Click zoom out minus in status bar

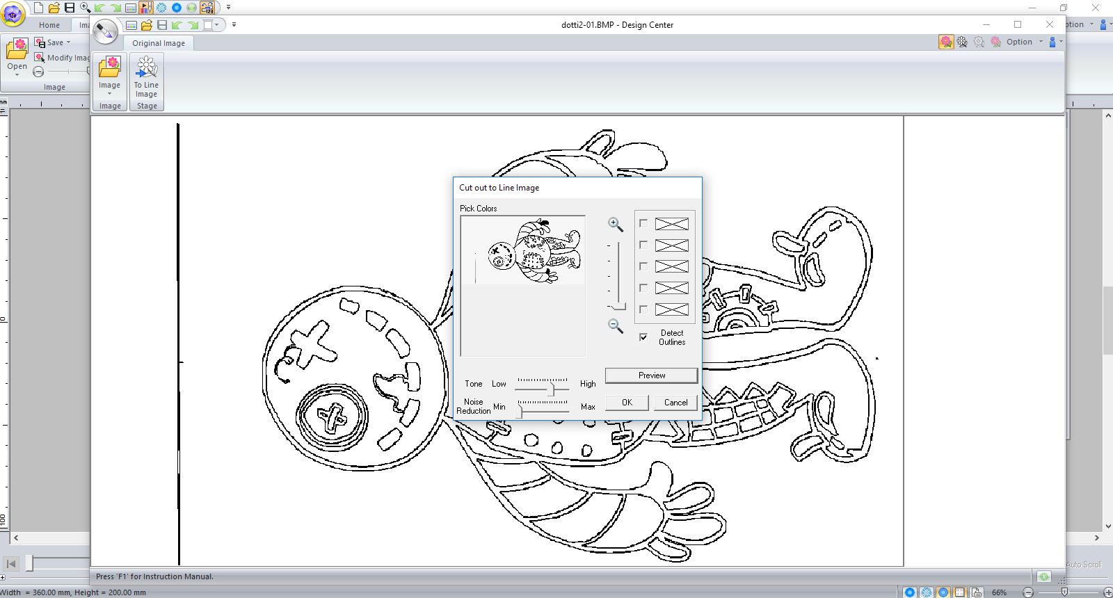[x=1028, y=592]
